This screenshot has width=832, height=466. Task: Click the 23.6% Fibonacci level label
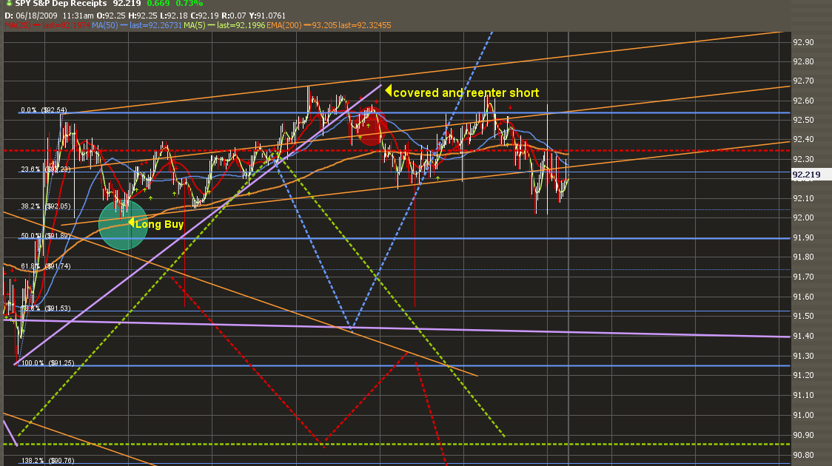pyautogui.click(x=46, y=169)
